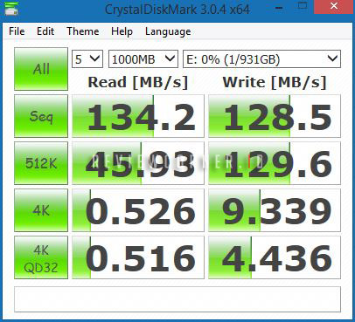
Task: Click the Read [MB/s] column header
Action: coord(138,82)
